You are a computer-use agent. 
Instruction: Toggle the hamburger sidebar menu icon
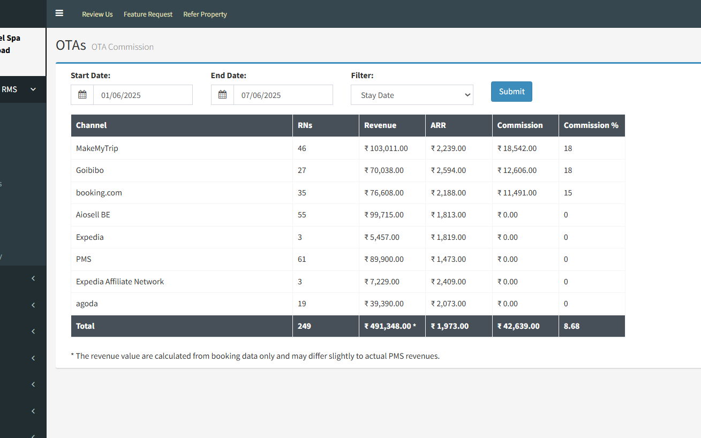59,13
